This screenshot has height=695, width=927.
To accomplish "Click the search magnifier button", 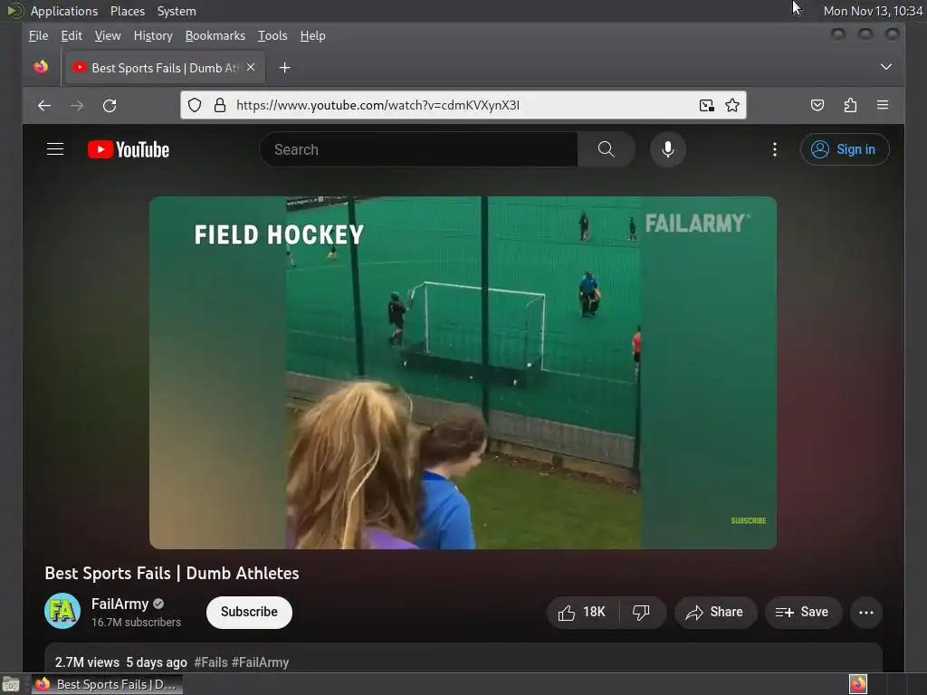I will click(x=606, y=149).
